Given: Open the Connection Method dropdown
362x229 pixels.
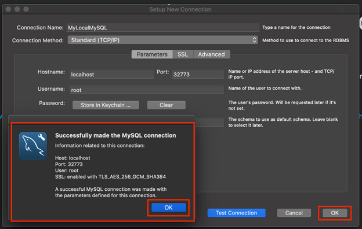Looking at the screenshot, I should pyautogui.click(x=163, y=40).
